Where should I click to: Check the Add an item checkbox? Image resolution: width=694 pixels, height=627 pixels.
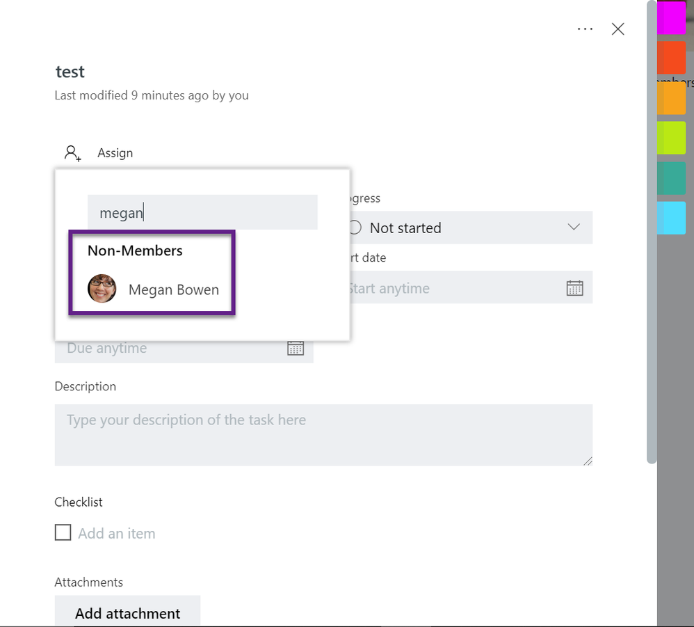63,533
